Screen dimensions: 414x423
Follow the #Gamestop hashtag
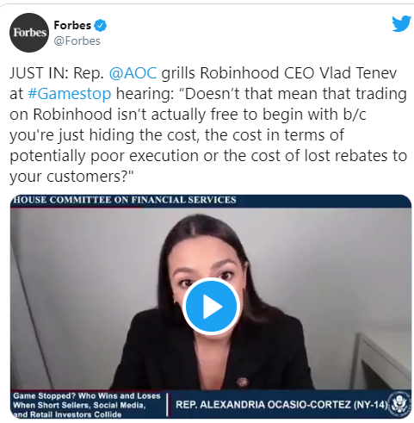(x=70, y=94)
